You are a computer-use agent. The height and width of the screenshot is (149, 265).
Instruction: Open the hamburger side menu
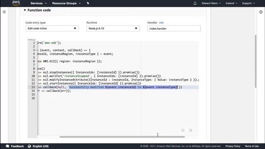[x=4, y=12]
